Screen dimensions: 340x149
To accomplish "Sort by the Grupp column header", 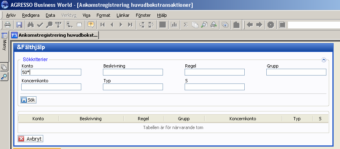I will tap(184, 119).
